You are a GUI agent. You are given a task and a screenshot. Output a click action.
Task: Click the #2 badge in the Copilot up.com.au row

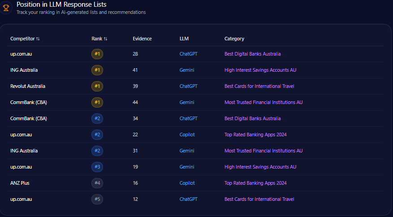(97, 135)
